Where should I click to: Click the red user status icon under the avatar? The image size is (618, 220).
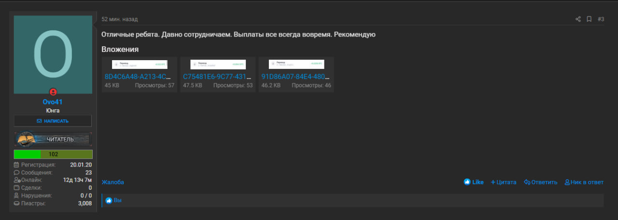(53, 92)
